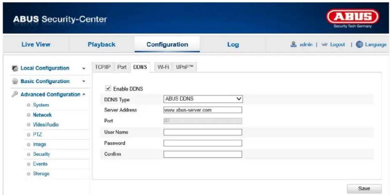The image size is (390, 195).
Task: Click the Server Address input field
Action: [x=203, y=110]
